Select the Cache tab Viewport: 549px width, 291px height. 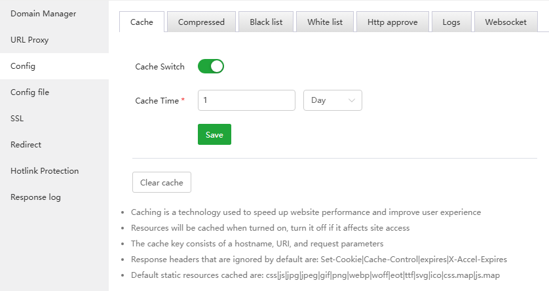pos(142,22)
